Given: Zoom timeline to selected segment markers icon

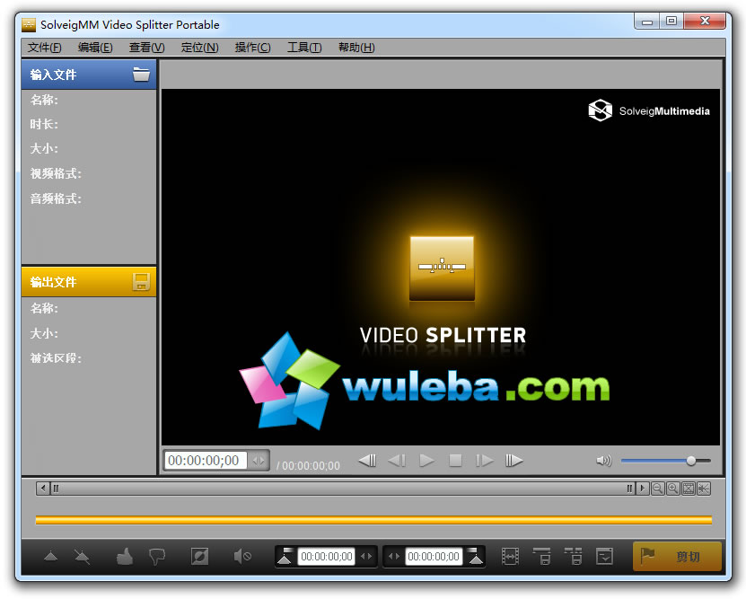Looking at the screenshot, I should tap(703, 489).
